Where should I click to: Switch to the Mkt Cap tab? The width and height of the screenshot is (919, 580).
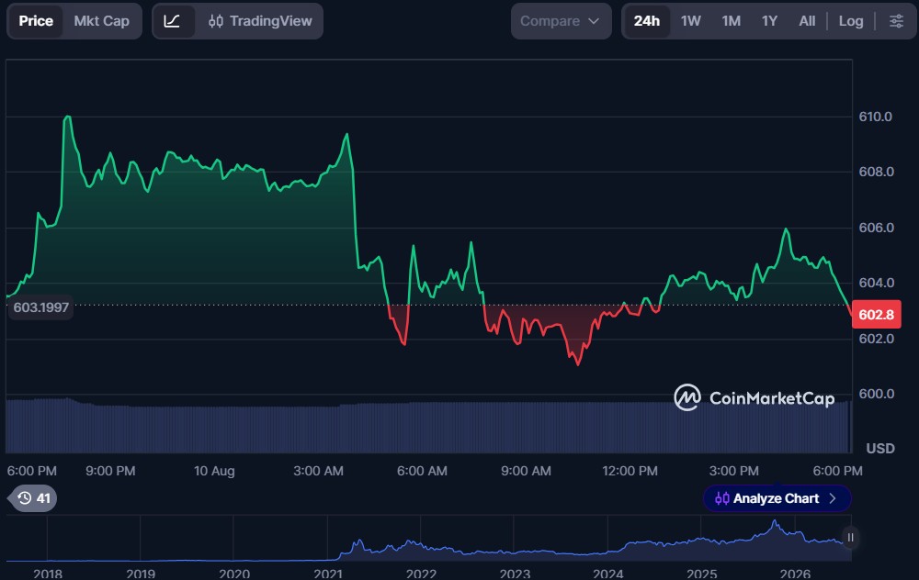coord(101,21)
